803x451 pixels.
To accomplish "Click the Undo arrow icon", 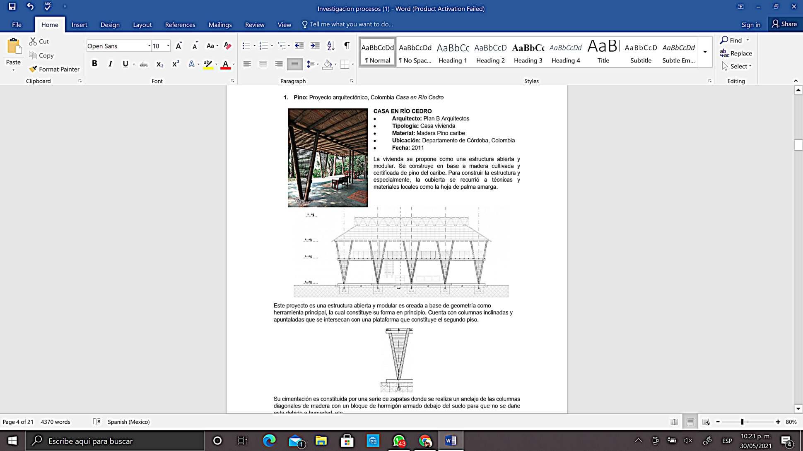I will pyautogui.click(x=30, y=7).
